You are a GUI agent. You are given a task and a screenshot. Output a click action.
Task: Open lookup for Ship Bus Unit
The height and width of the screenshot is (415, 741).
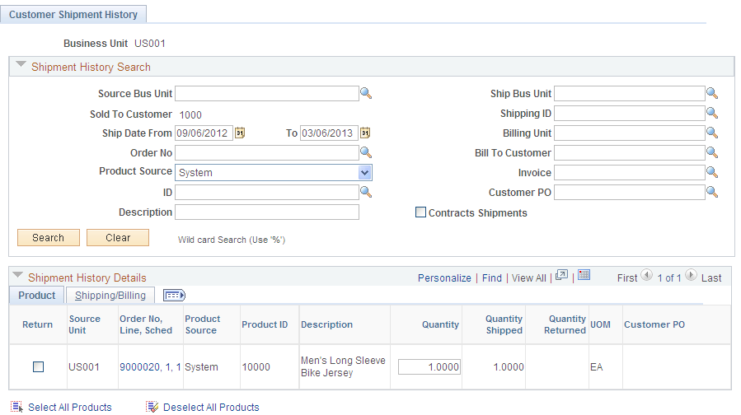click(712, 94)
